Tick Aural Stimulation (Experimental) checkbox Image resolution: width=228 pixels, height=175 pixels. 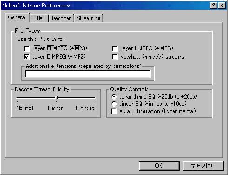[x=114, y=111]
